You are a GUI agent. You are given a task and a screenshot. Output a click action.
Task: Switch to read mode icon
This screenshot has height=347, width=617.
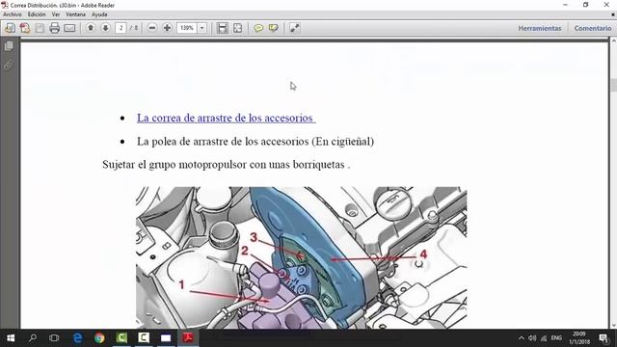(x=295, y=28)
